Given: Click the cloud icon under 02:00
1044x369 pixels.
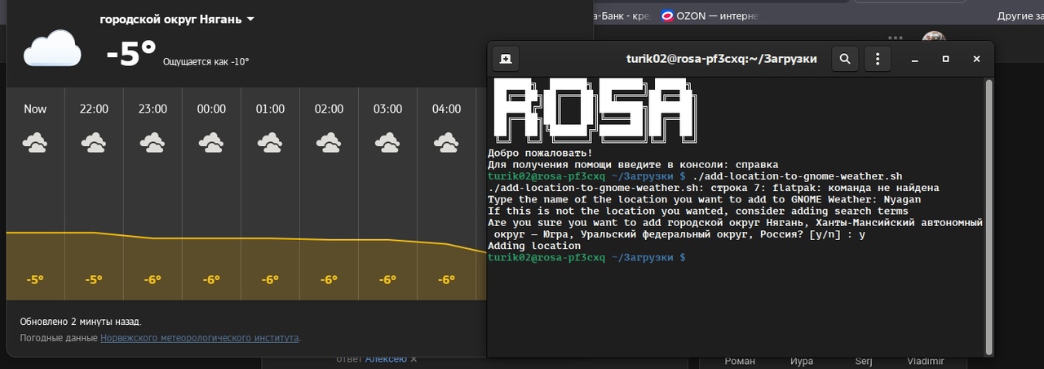Looking at the screenshot, I should click(x=329, y=144).
